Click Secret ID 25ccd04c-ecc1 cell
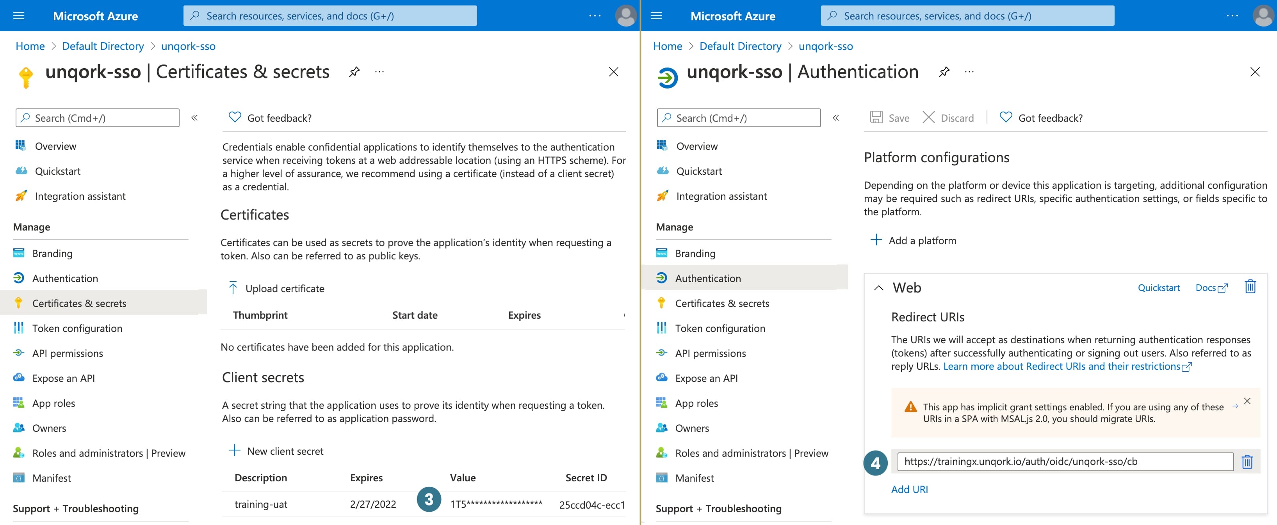 tap(592, 505)
